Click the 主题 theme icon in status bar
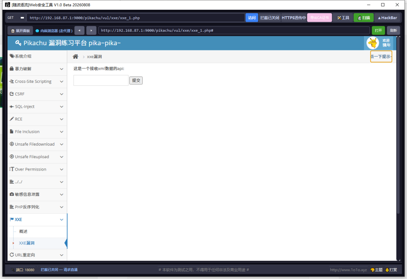407x279 pixels. click(x=376, y=270)
